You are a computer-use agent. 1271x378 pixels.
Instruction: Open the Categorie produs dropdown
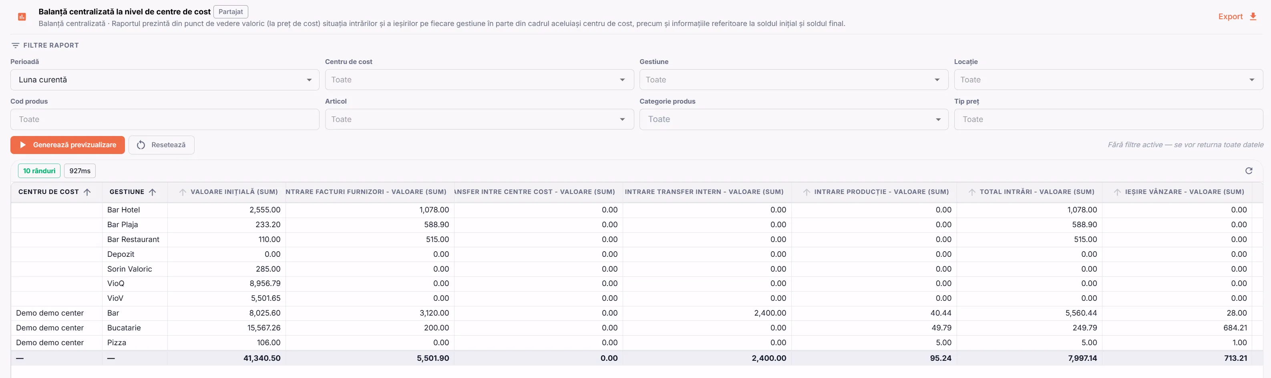point(794,119)
